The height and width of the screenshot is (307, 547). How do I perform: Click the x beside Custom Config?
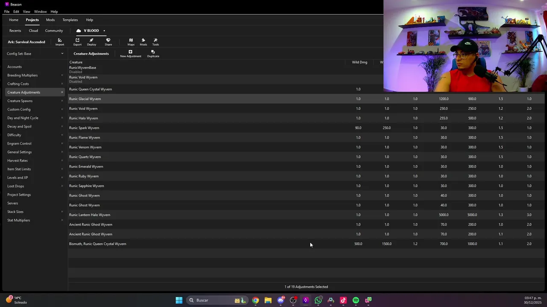coord(62,110)
